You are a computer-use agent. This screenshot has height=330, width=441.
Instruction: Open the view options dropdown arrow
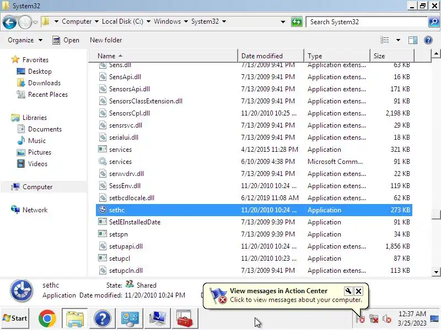click(398, 40)
